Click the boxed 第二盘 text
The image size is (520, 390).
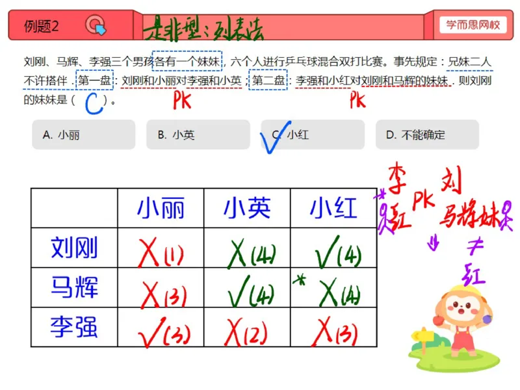[268, 80]
